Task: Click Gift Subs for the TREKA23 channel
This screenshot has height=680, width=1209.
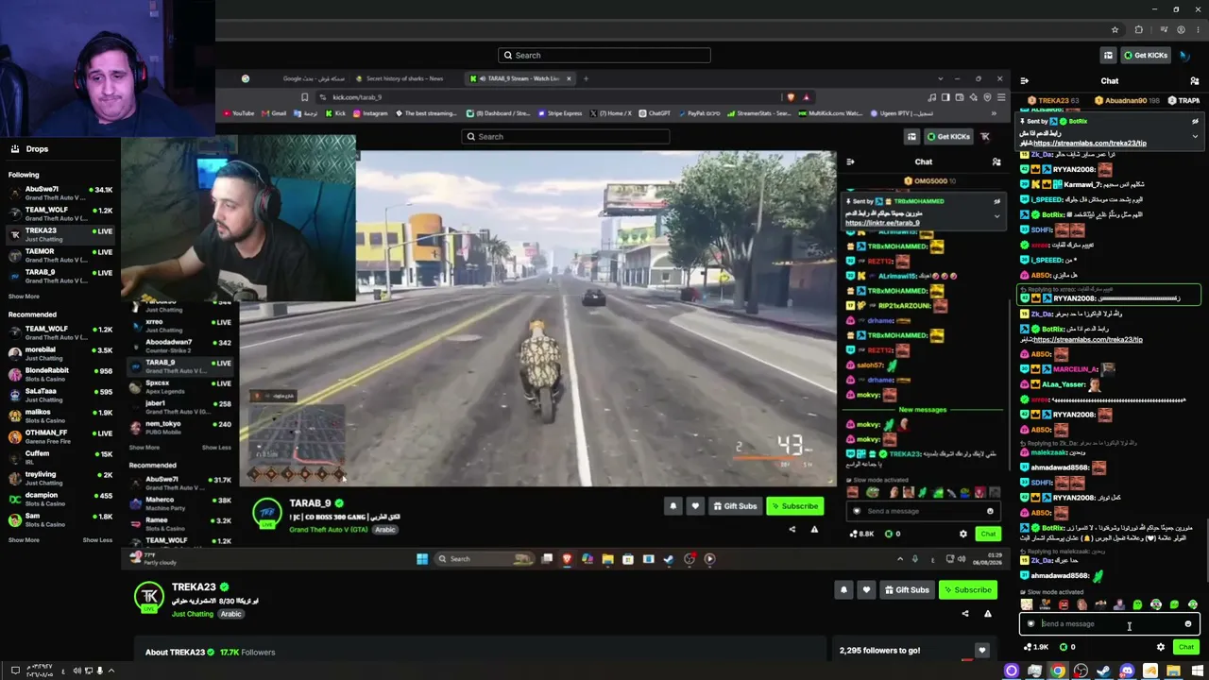Action: point(907,590)
